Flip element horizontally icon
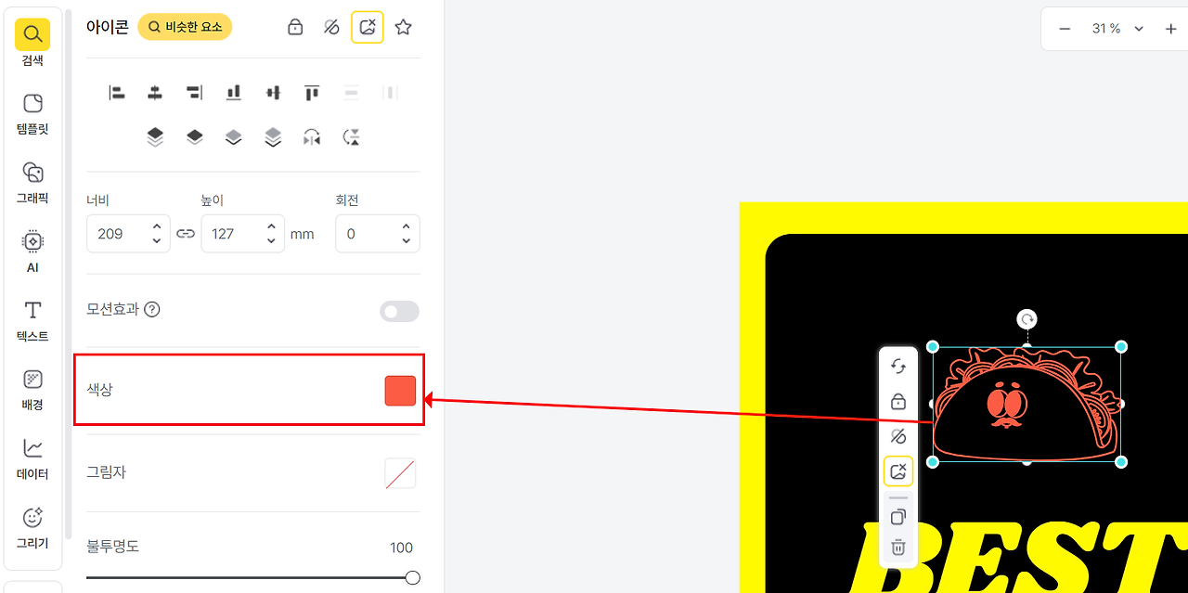 coord(312,137)
